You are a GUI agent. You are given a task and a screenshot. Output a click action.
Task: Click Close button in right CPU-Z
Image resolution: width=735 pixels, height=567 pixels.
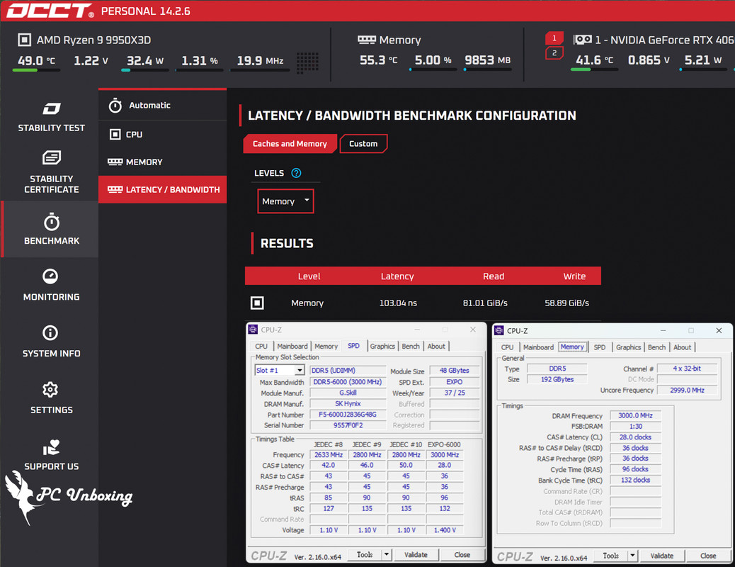point(708,555)
